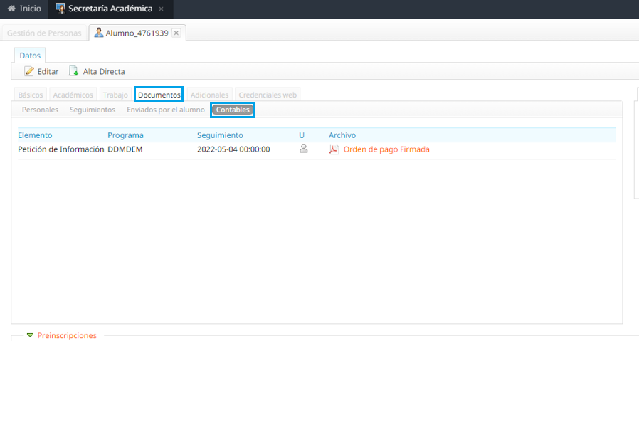Viewport: 639px width, 437px height.
Task: Open the Orden de pago Firmada link
Action: click(386, 149)
